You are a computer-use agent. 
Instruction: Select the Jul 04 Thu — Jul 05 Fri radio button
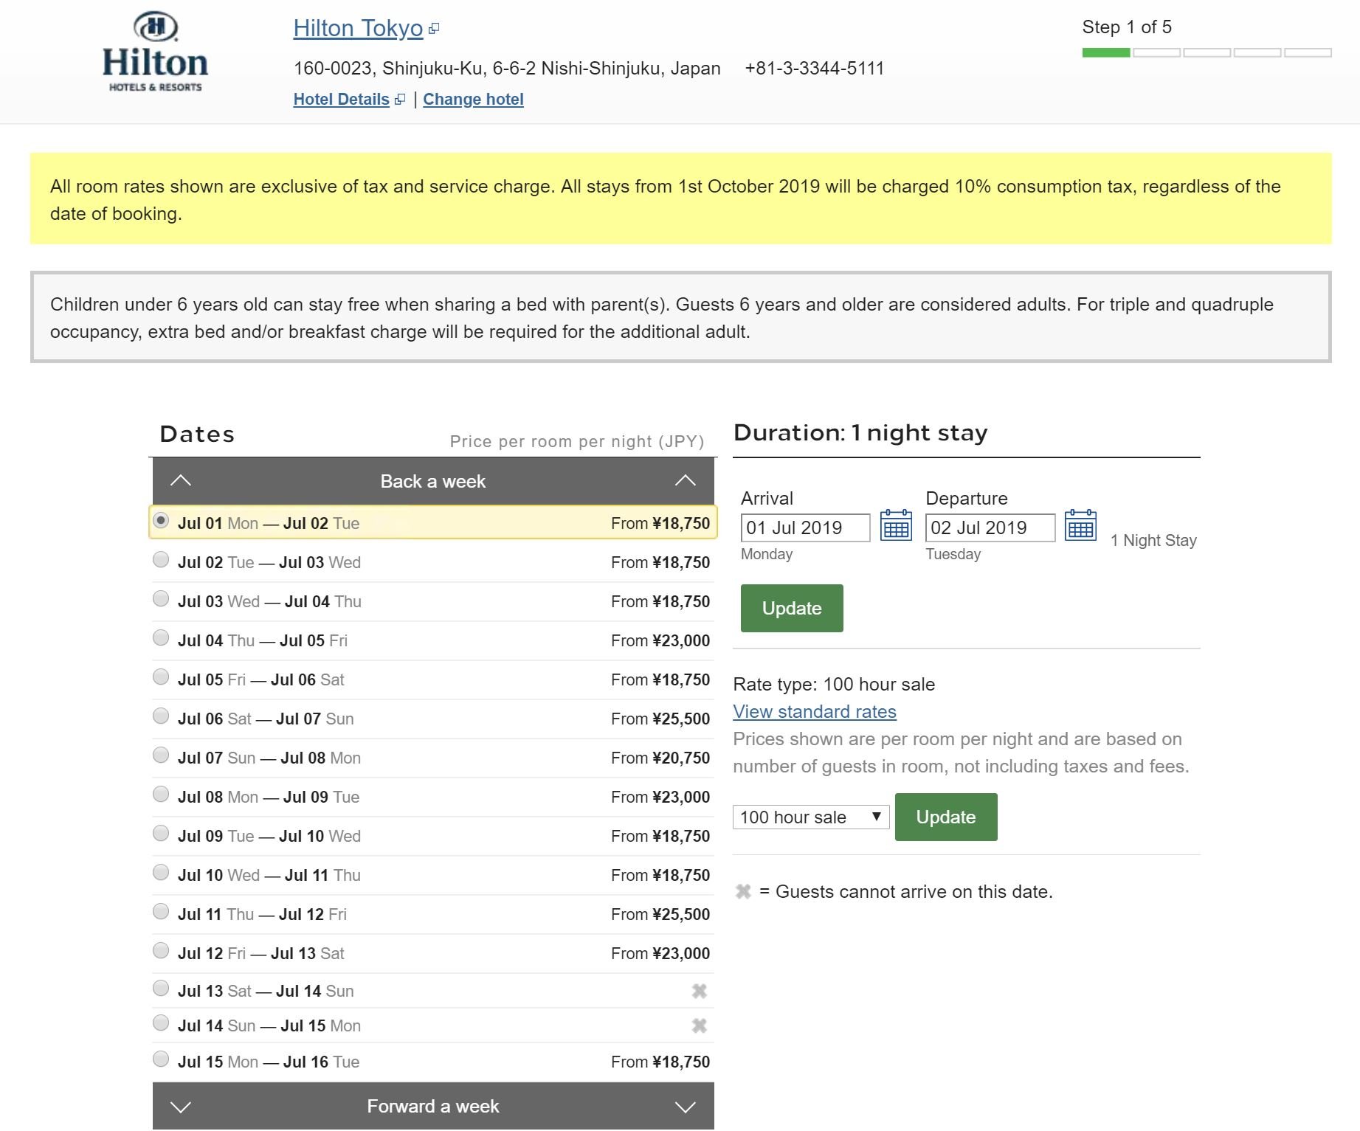click(161, 637)
